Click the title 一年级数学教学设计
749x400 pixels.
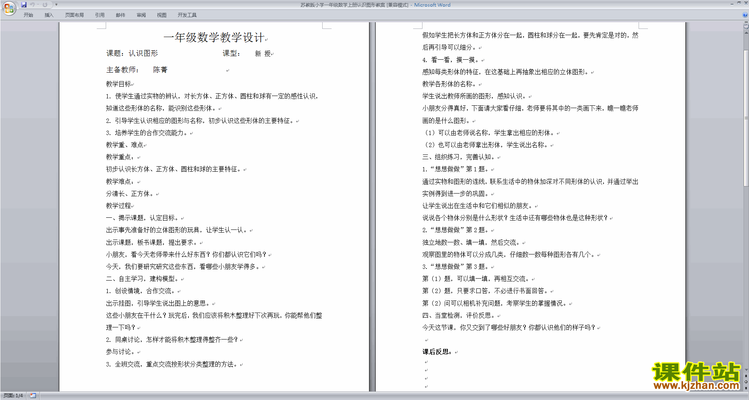point(214,37)
